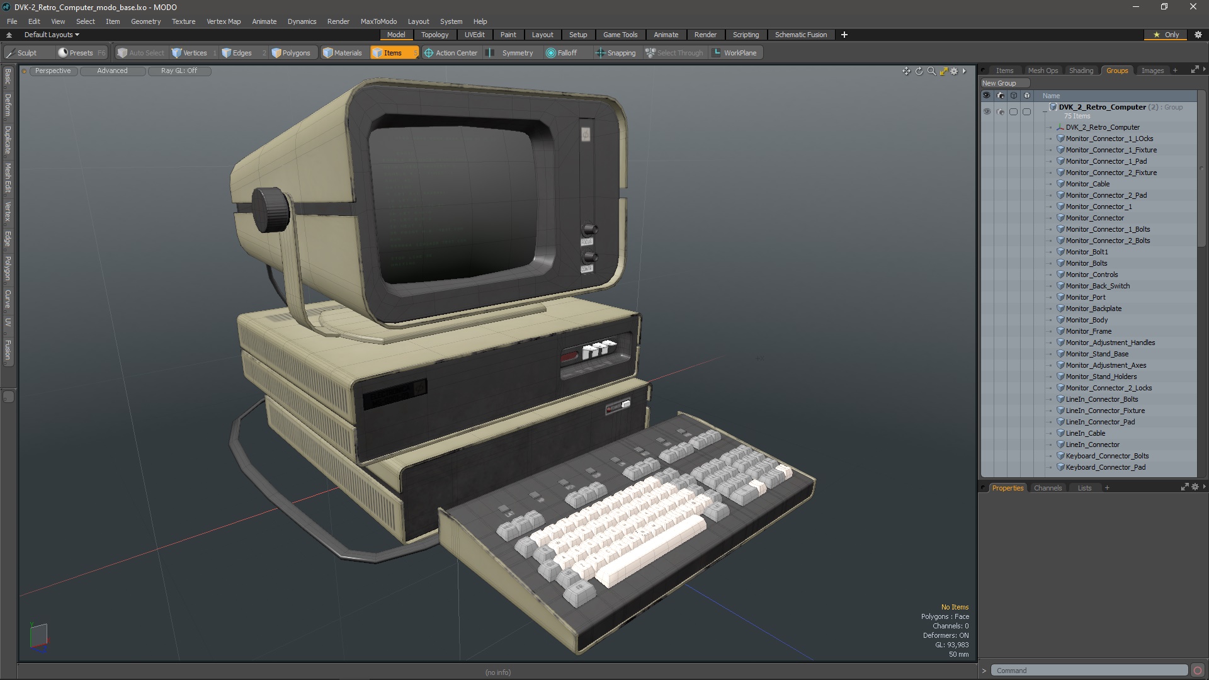The image size is (1209, 680).
Task: Select the Keyboard_Connector_Pad item
Action: pos(1105,467)
